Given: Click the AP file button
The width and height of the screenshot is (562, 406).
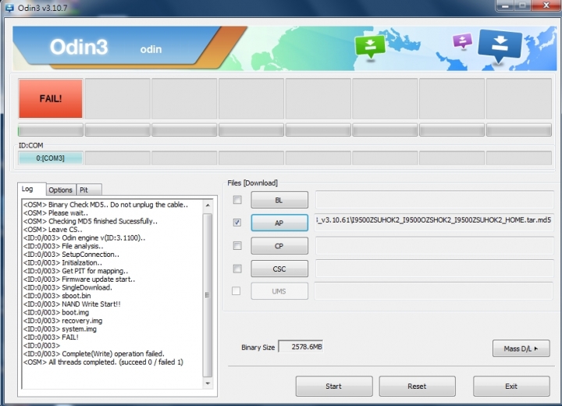Looking at the screenshot, I should pyautogui.click(x=279, y=223).
